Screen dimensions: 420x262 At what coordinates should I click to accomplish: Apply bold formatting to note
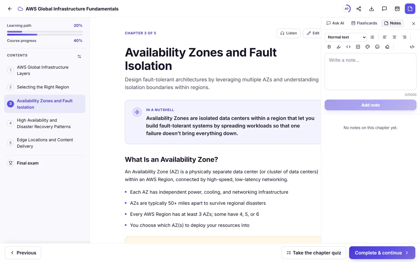click(x=329, y=47)
